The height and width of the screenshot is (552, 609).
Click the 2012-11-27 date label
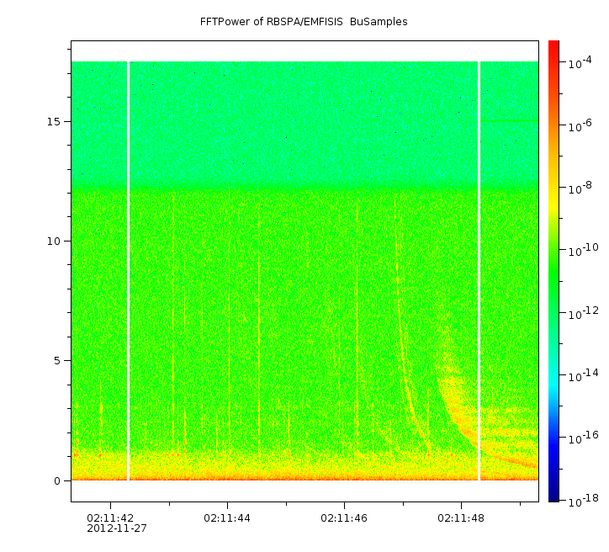[117, 528]
